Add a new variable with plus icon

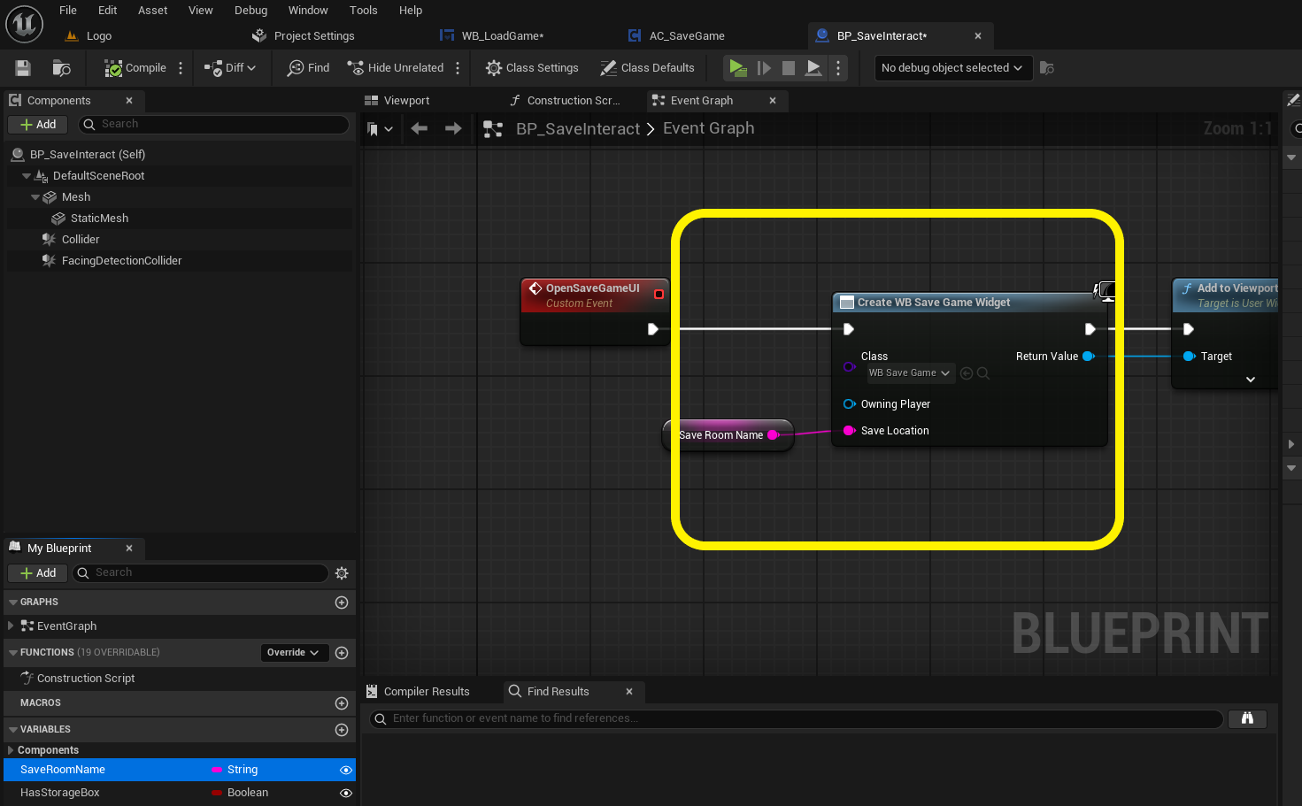tap(342, 730)
